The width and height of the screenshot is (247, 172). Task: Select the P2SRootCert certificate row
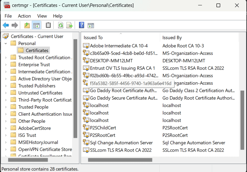(x=103, y=135)
